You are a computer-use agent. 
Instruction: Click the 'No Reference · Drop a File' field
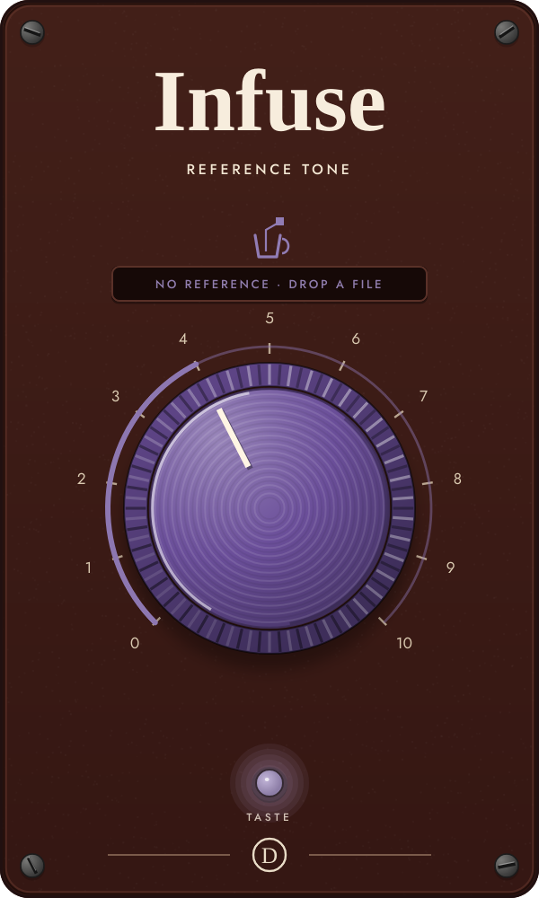click(269, 284)
